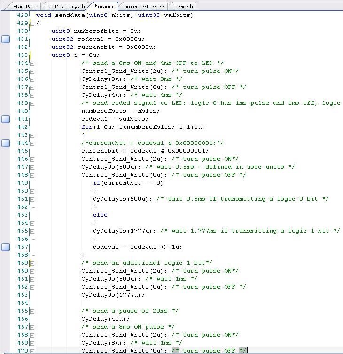Toggle the fold marker at line 465
Screen dimensions: 343x354
coord(32,311)
